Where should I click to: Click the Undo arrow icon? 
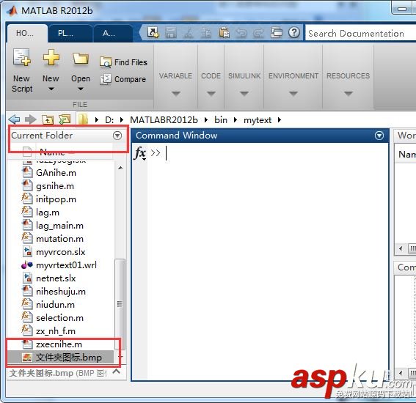pos(241,33)
